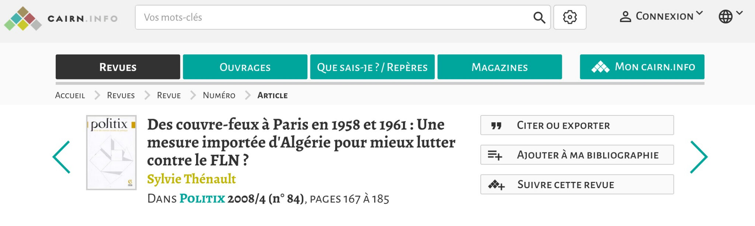Click the magnifying glass search icon
This screenshot has height=226, width=755.
539,17
